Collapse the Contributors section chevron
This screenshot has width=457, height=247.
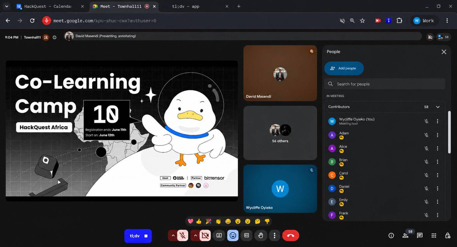[x=438, y=107]
